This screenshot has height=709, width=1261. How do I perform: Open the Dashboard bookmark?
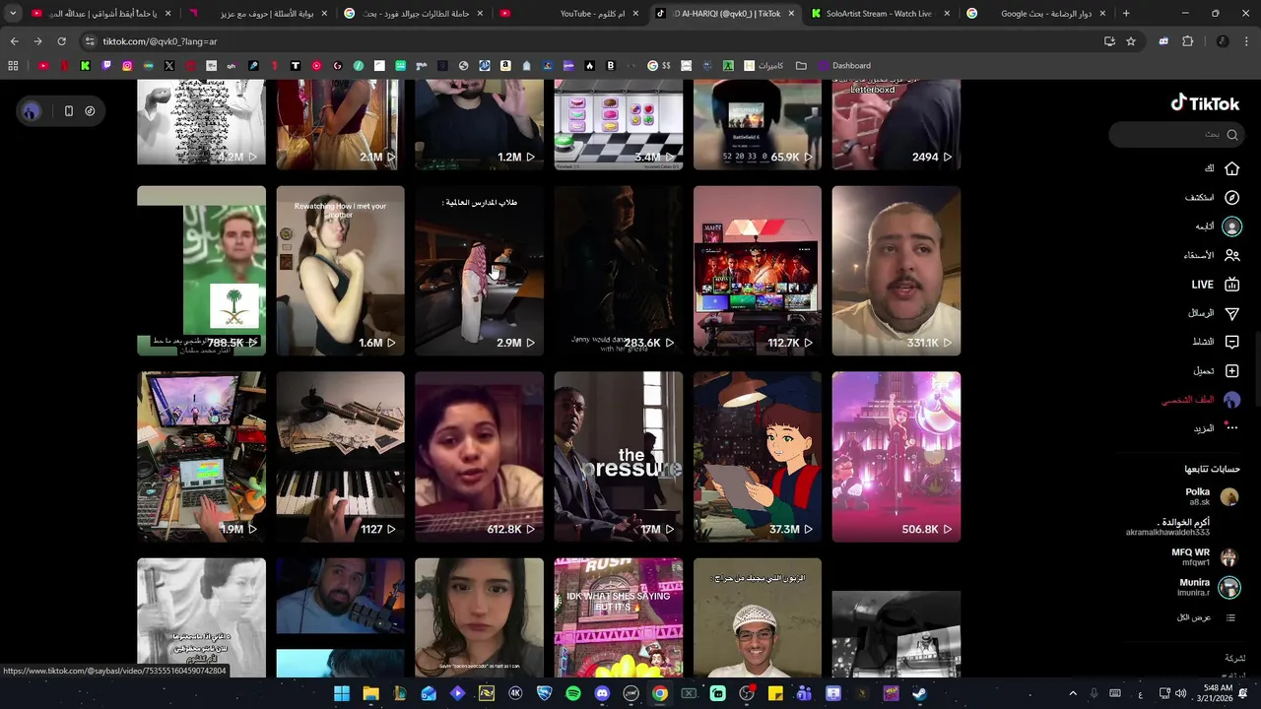[x=842, y=66]
